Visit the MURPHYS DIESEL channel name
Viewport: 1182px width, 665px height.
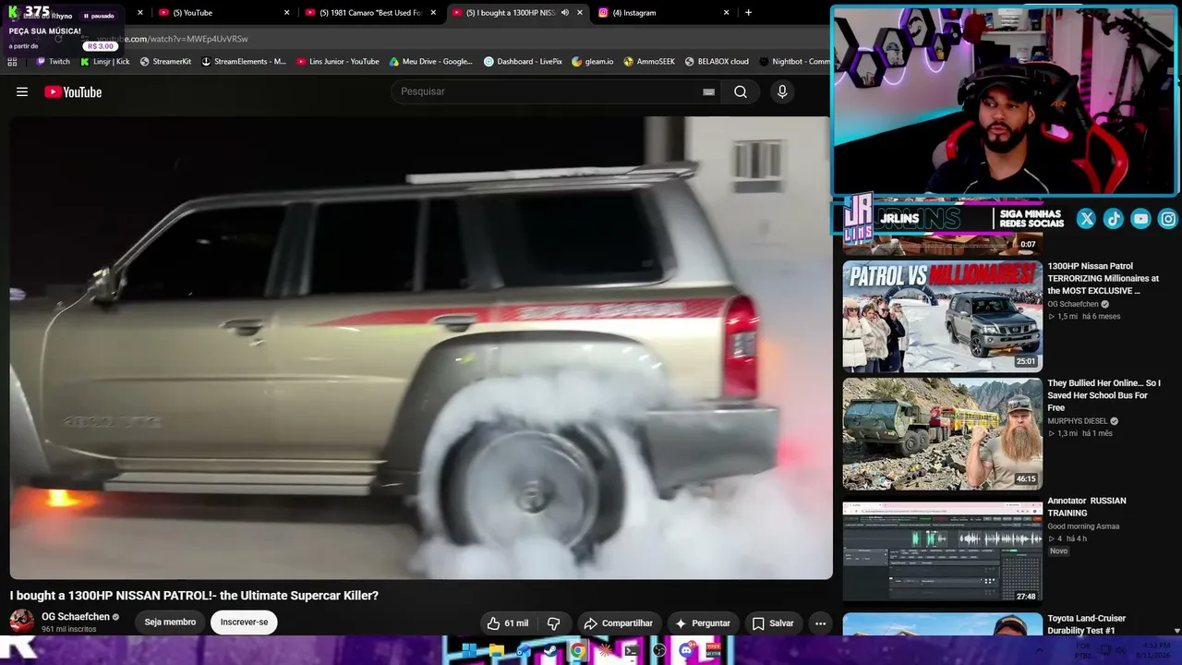tap(1078, 421)
